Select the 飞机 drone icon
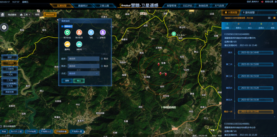 click(91, 32)
